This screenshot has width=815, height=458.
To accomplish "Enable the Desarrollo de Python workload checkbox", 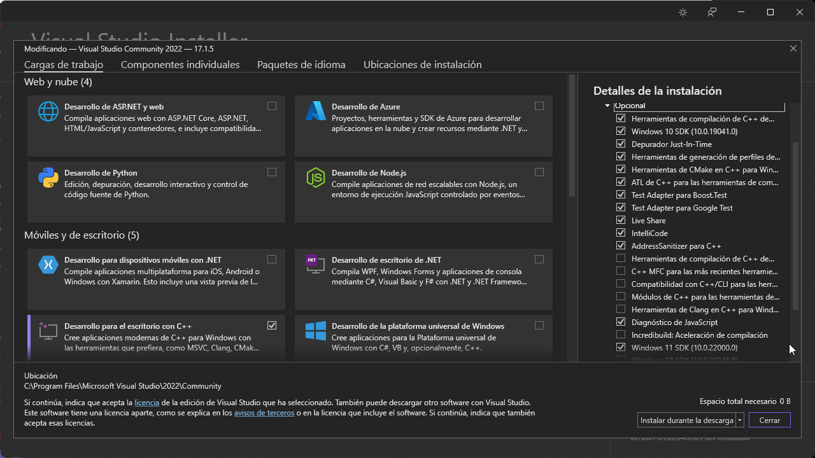I will tap(272, 172).
